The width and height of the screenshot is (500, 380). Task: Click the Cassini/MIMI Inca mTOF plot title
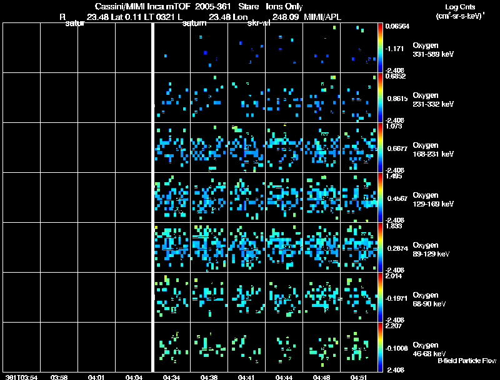(199, 7)
